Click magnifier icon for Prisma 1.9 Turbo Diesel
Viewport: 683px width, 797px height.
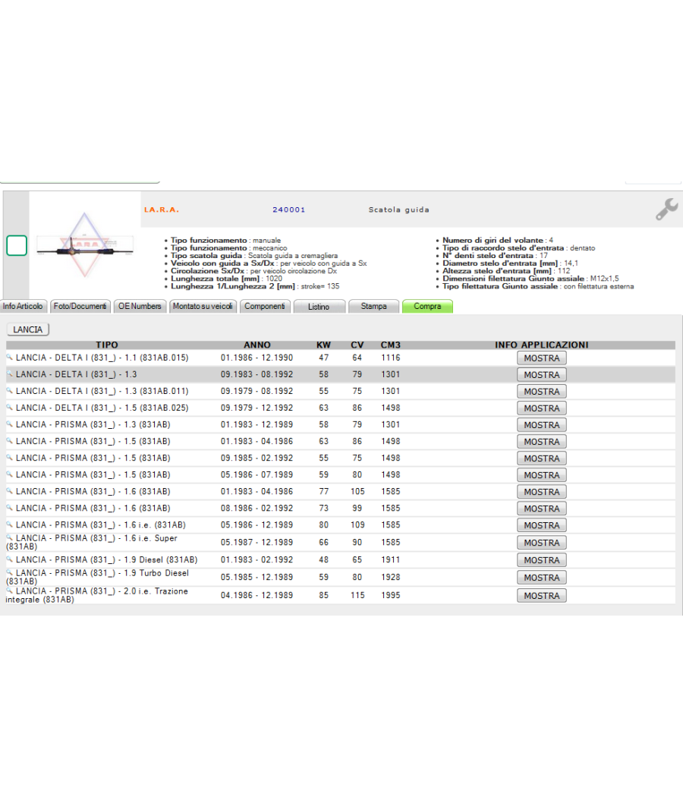click(9, 572)
